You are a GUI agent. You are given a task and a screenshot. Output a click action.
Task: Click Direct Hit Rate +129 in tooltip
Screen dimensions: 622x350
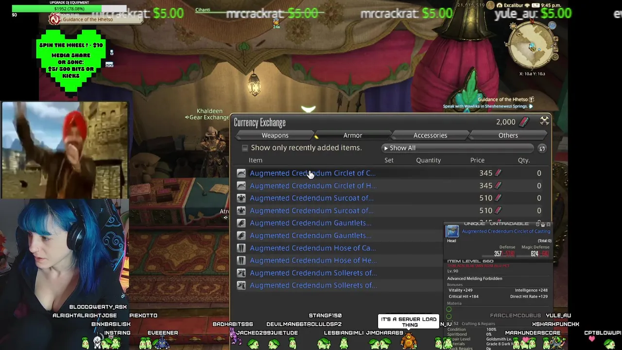tap(529, 297)
